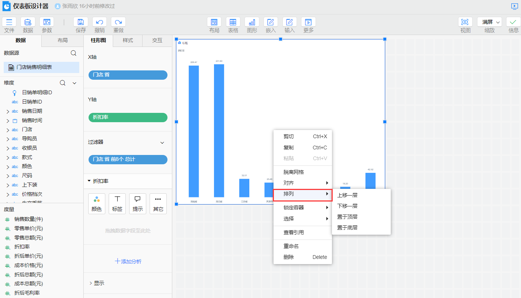The image size is (521, 298).
Task: Expand the 显示 section
Action: point(90,283)
